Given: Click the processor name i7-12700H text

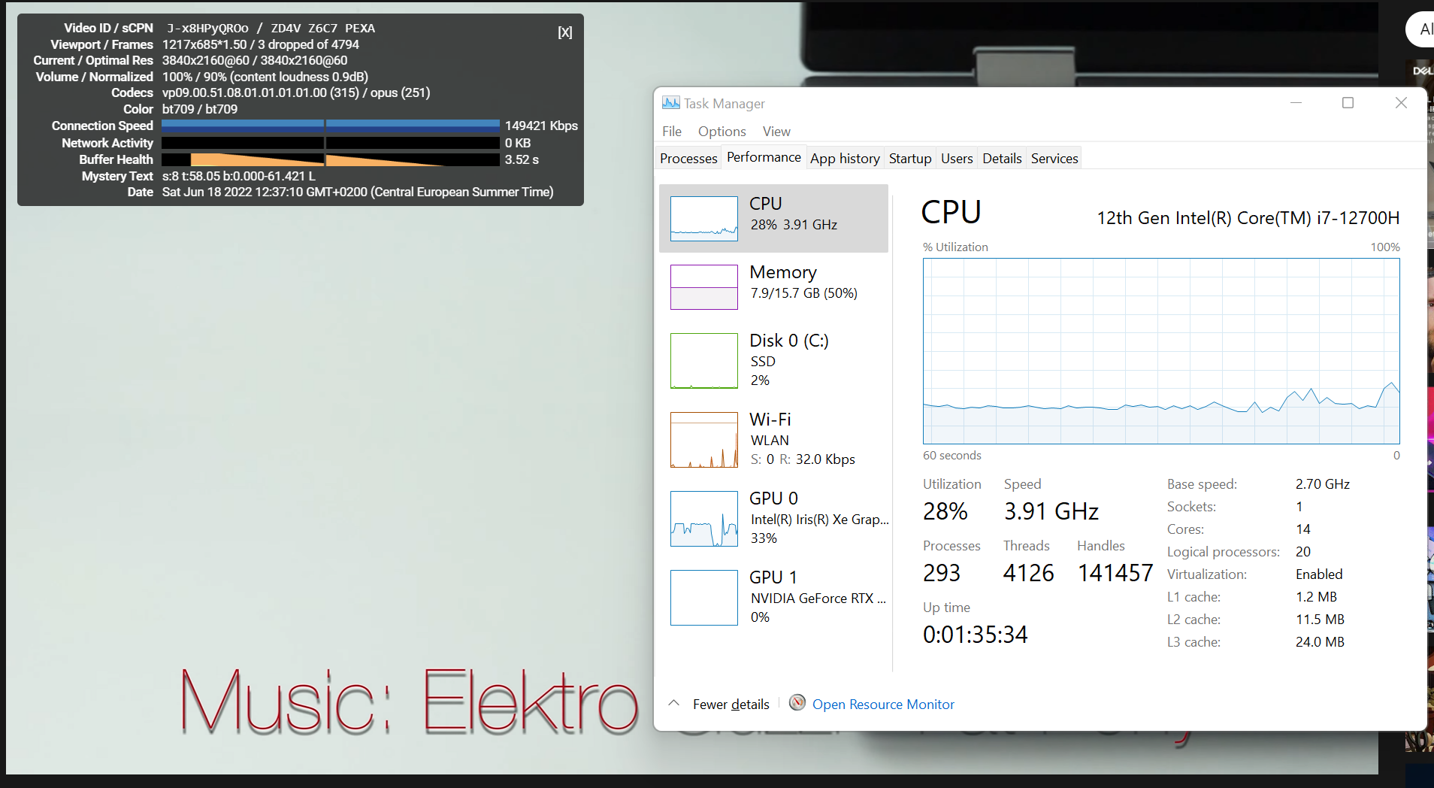Looking at the screenshot, I should (1248, 218).
